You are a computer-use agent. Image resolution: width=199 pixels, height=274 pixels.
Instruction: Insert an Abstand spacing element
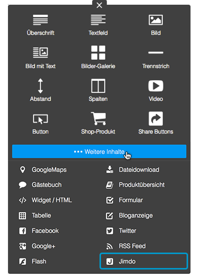tap(40, 90)
